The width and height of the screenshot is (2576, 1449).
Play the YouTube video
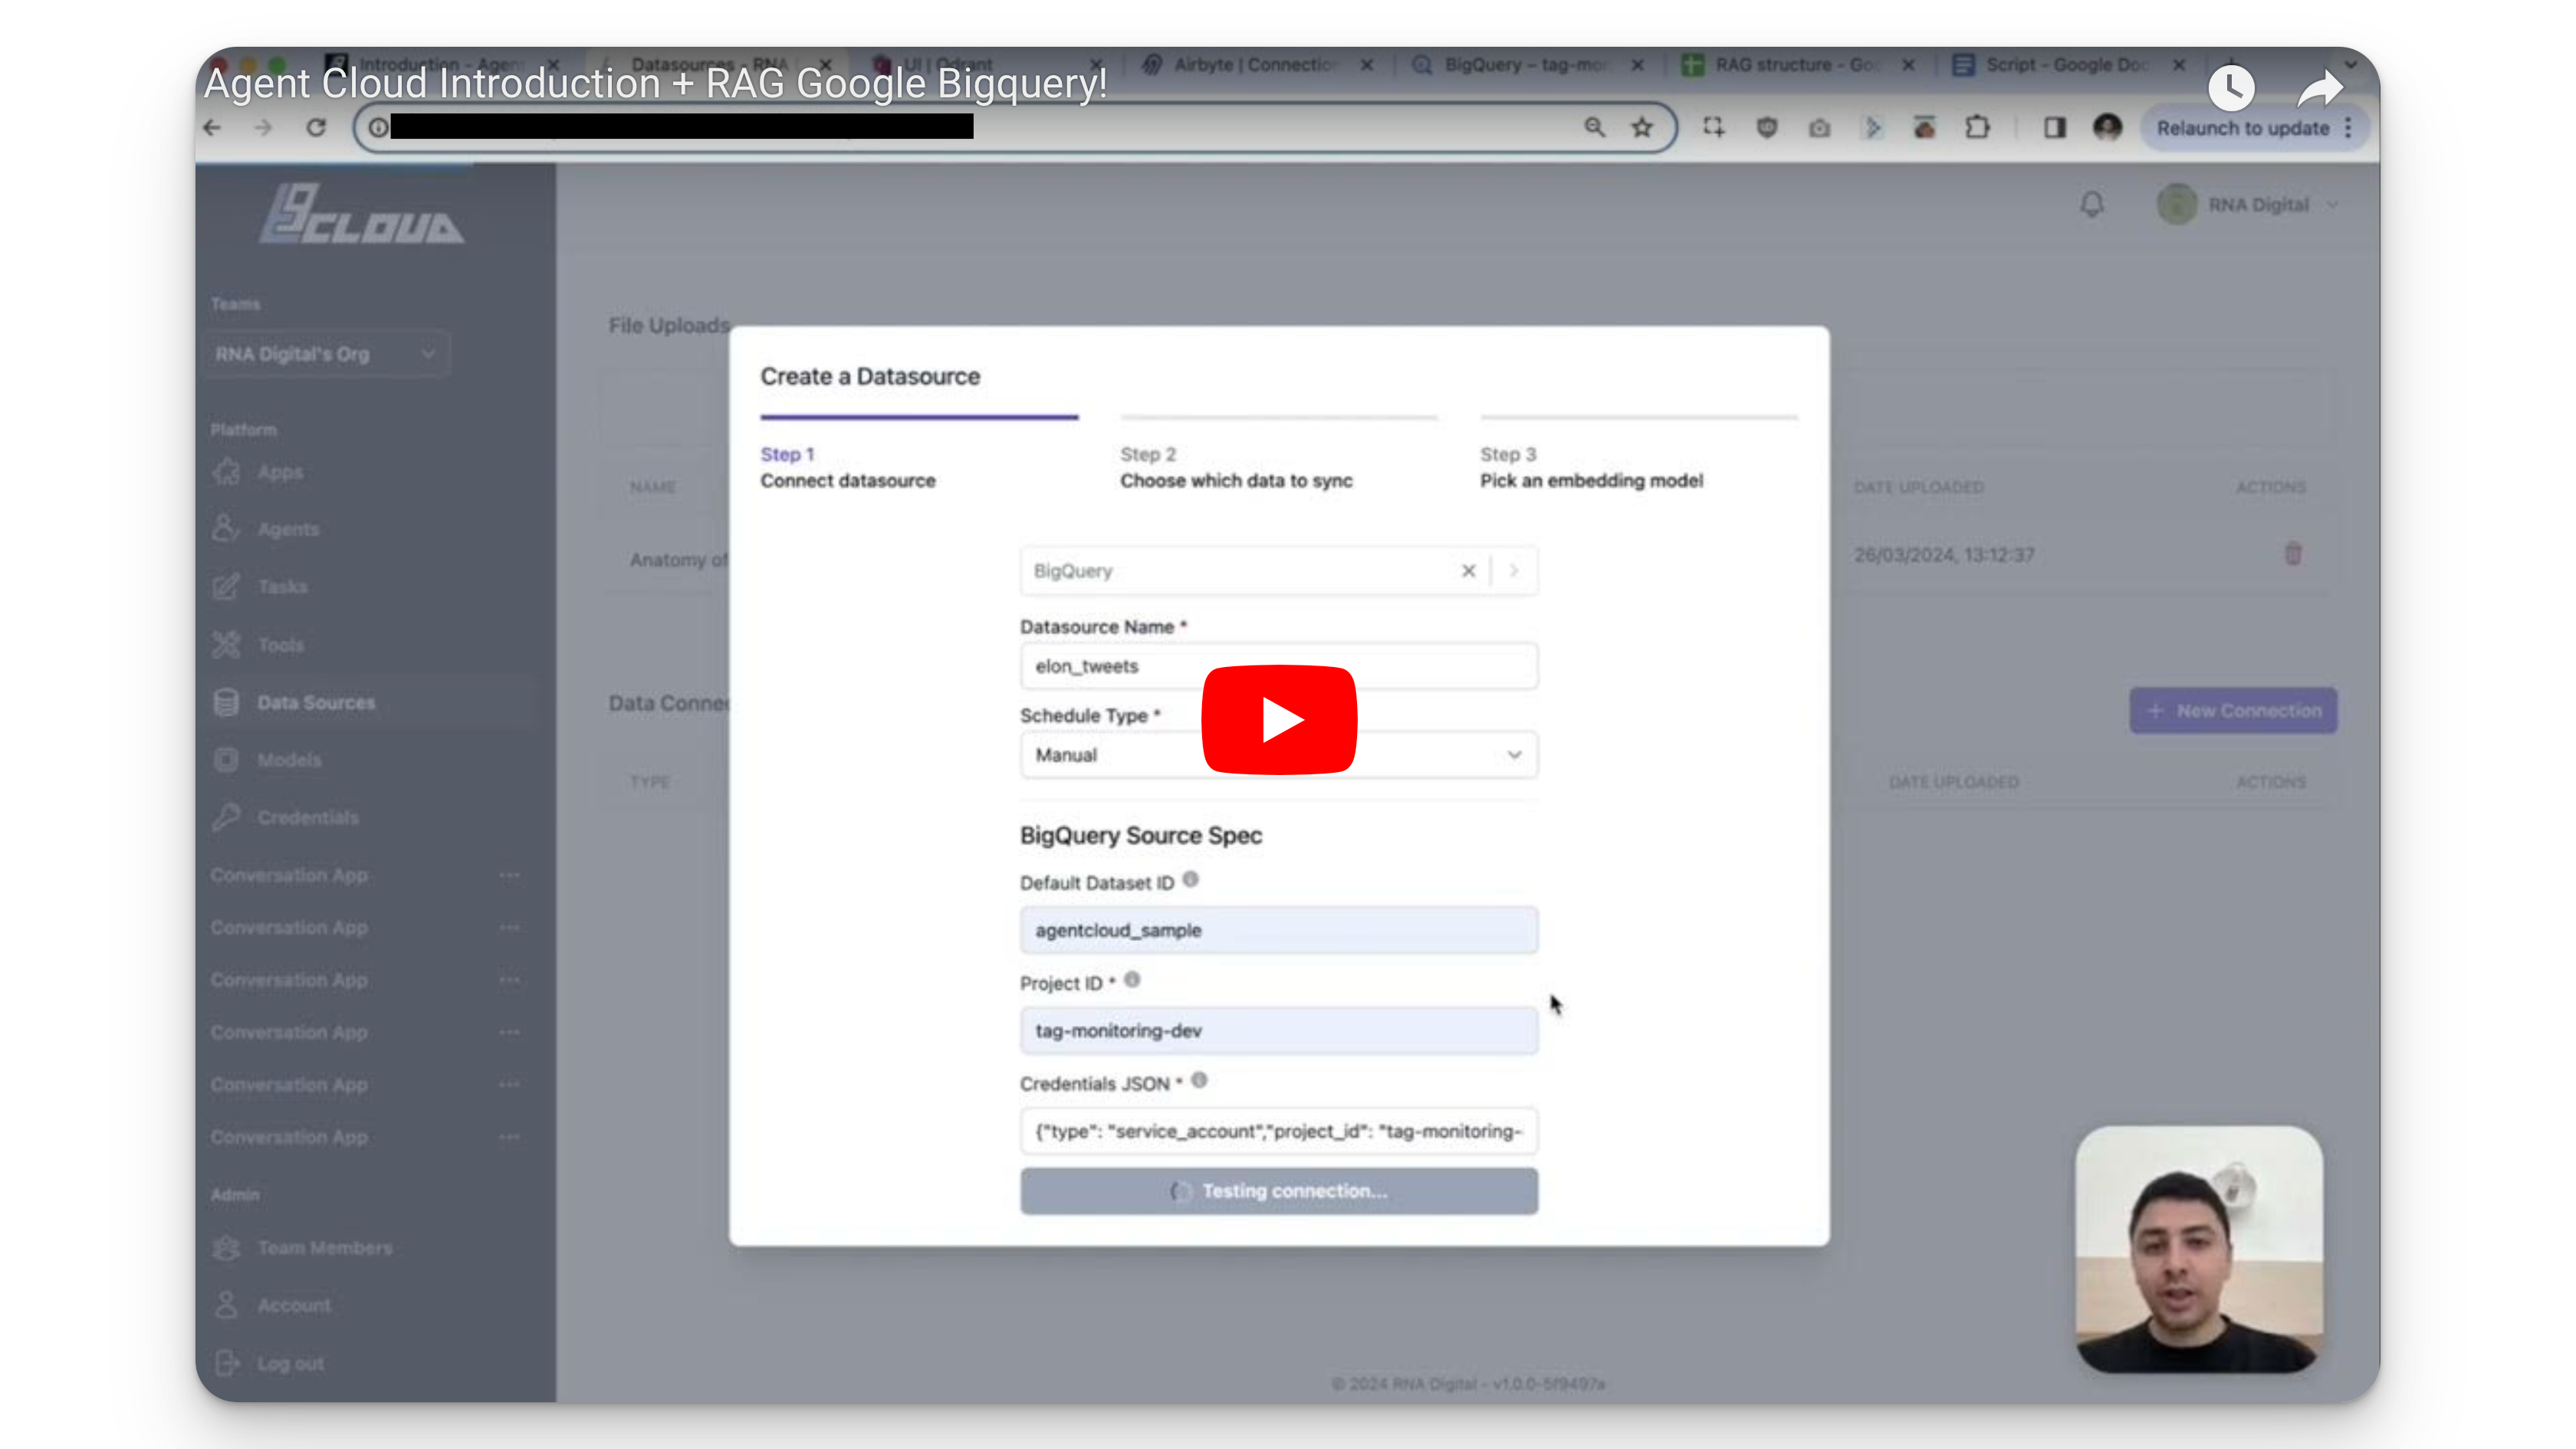pos(1279,719)
